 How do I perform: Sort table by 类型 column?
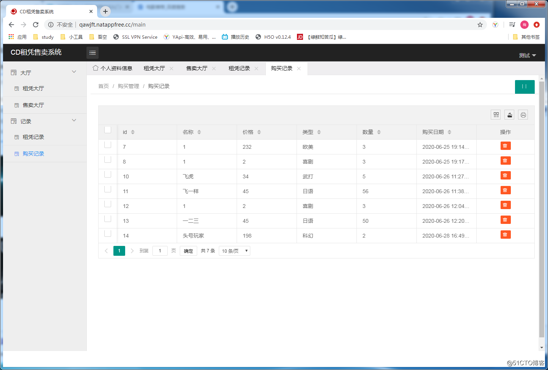pos(319,132)
